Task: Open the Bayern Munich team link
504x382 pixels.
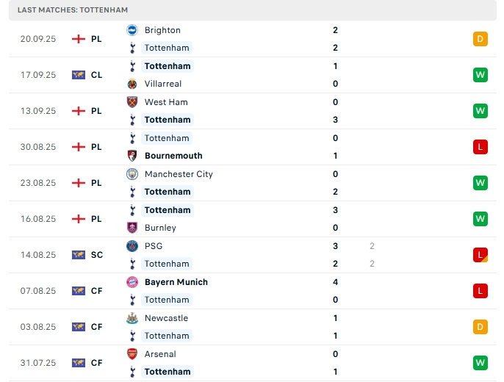Action: (176, 282)
